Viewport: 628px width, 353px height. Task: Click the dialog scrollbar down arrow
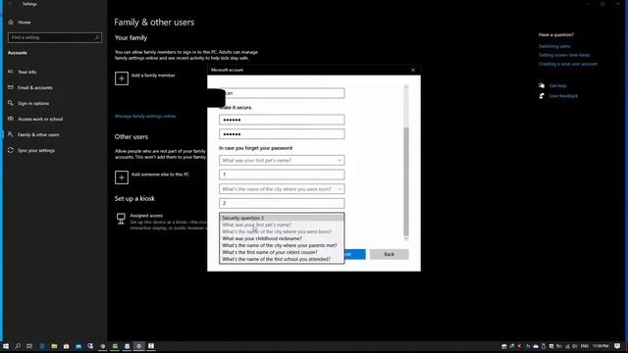coord(406,239)
